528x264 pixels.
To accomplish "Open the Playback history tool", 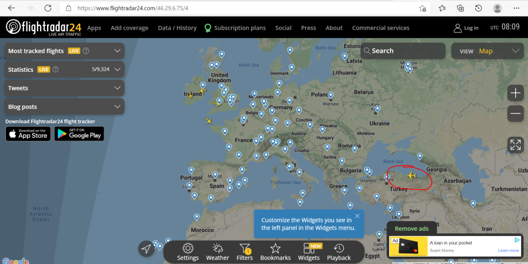I will point(339,251).
